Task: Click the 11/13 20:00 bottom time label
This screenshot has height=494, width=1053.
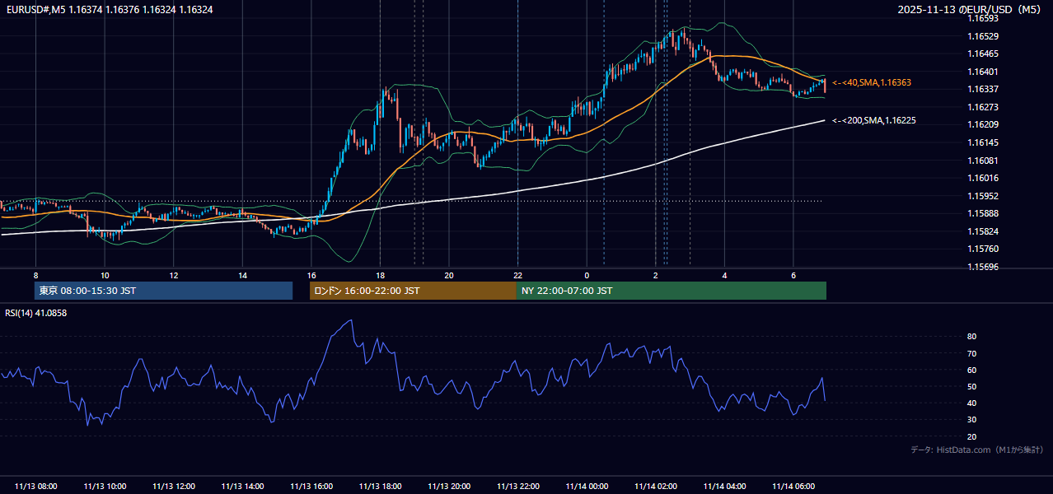Action: coord(449,487)
